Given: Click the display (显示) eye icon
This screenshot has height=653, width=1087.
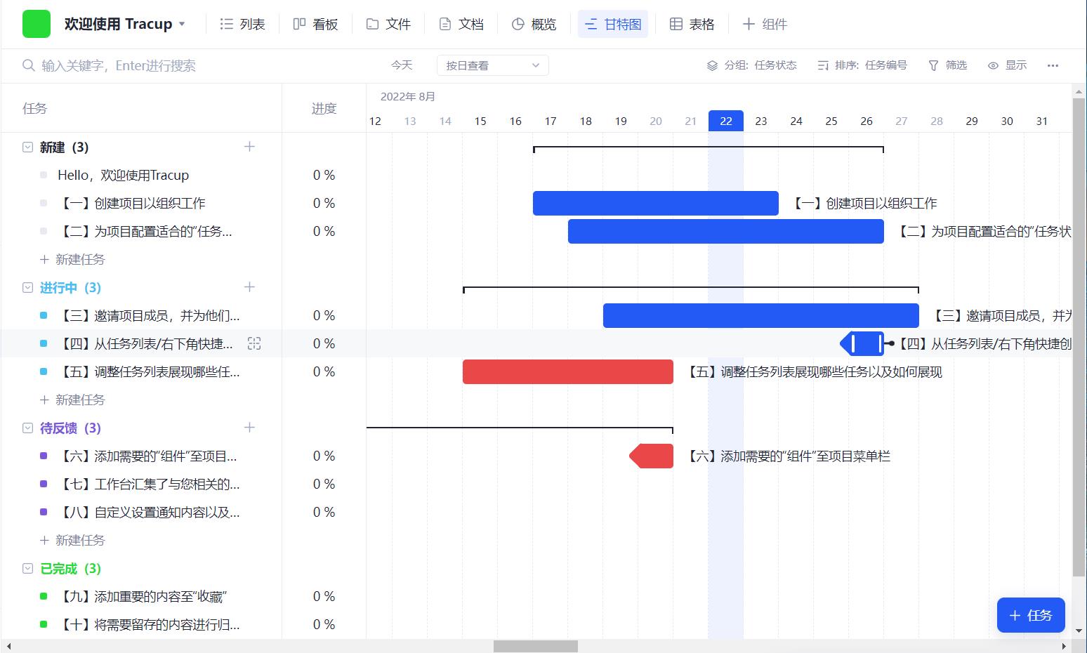Looking at the screenshot, I should (x=993, y=65).
